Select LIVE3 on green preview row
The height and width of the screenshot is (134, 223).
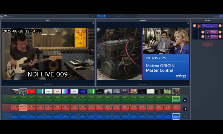point(49,99)
